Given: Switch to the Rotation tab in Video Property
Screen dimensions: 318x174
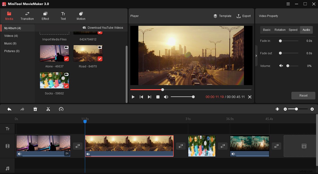Looking at the screenshot, I should coord(280,30).
